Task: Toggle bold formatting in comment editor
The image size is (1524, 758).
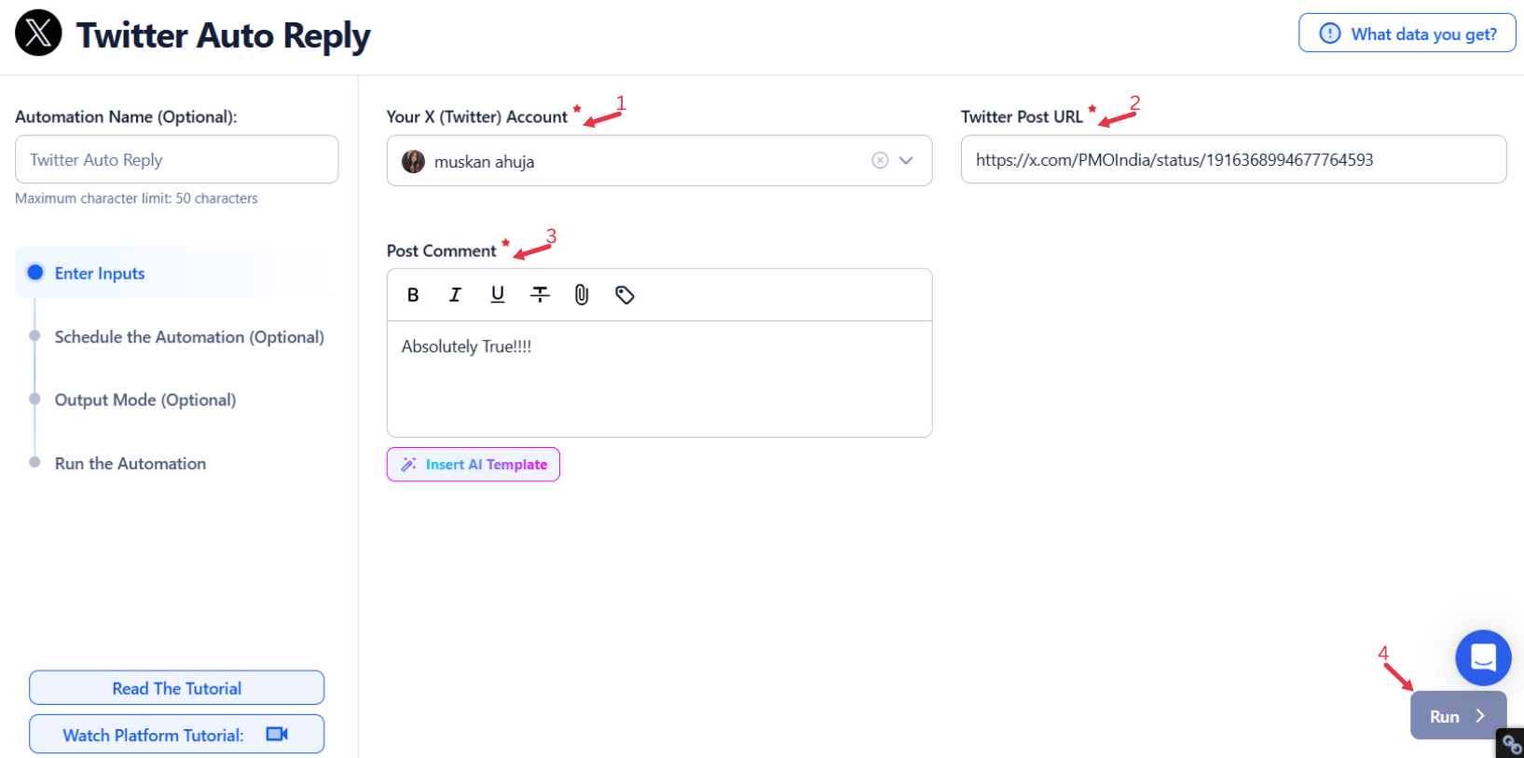Action: 413,295
